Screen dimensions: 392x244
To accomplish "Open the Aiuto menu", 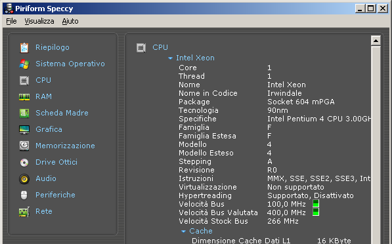I will pyautogui.click(x=70, y=21).
